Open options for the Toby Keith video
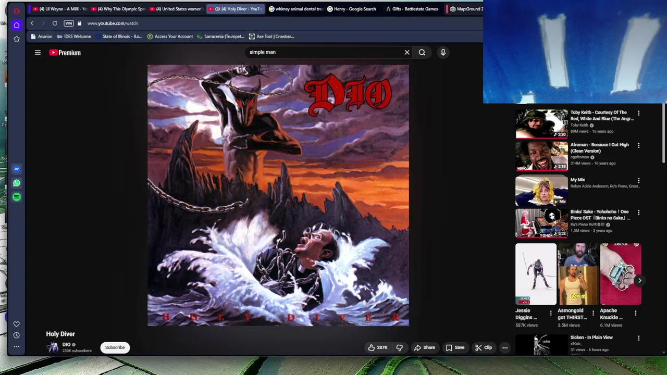Viewport: 667px width, 375px height. (639, 113)
